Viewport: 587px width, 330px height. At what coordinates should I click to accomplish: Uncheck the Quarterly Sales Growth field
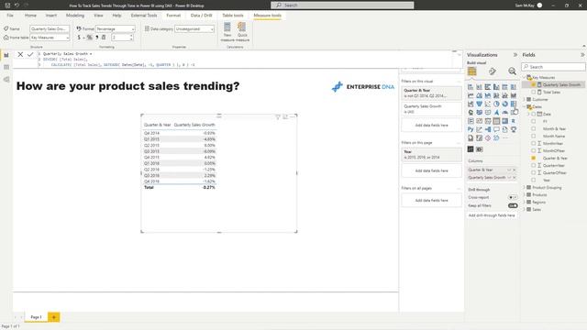tap(534, 85)
